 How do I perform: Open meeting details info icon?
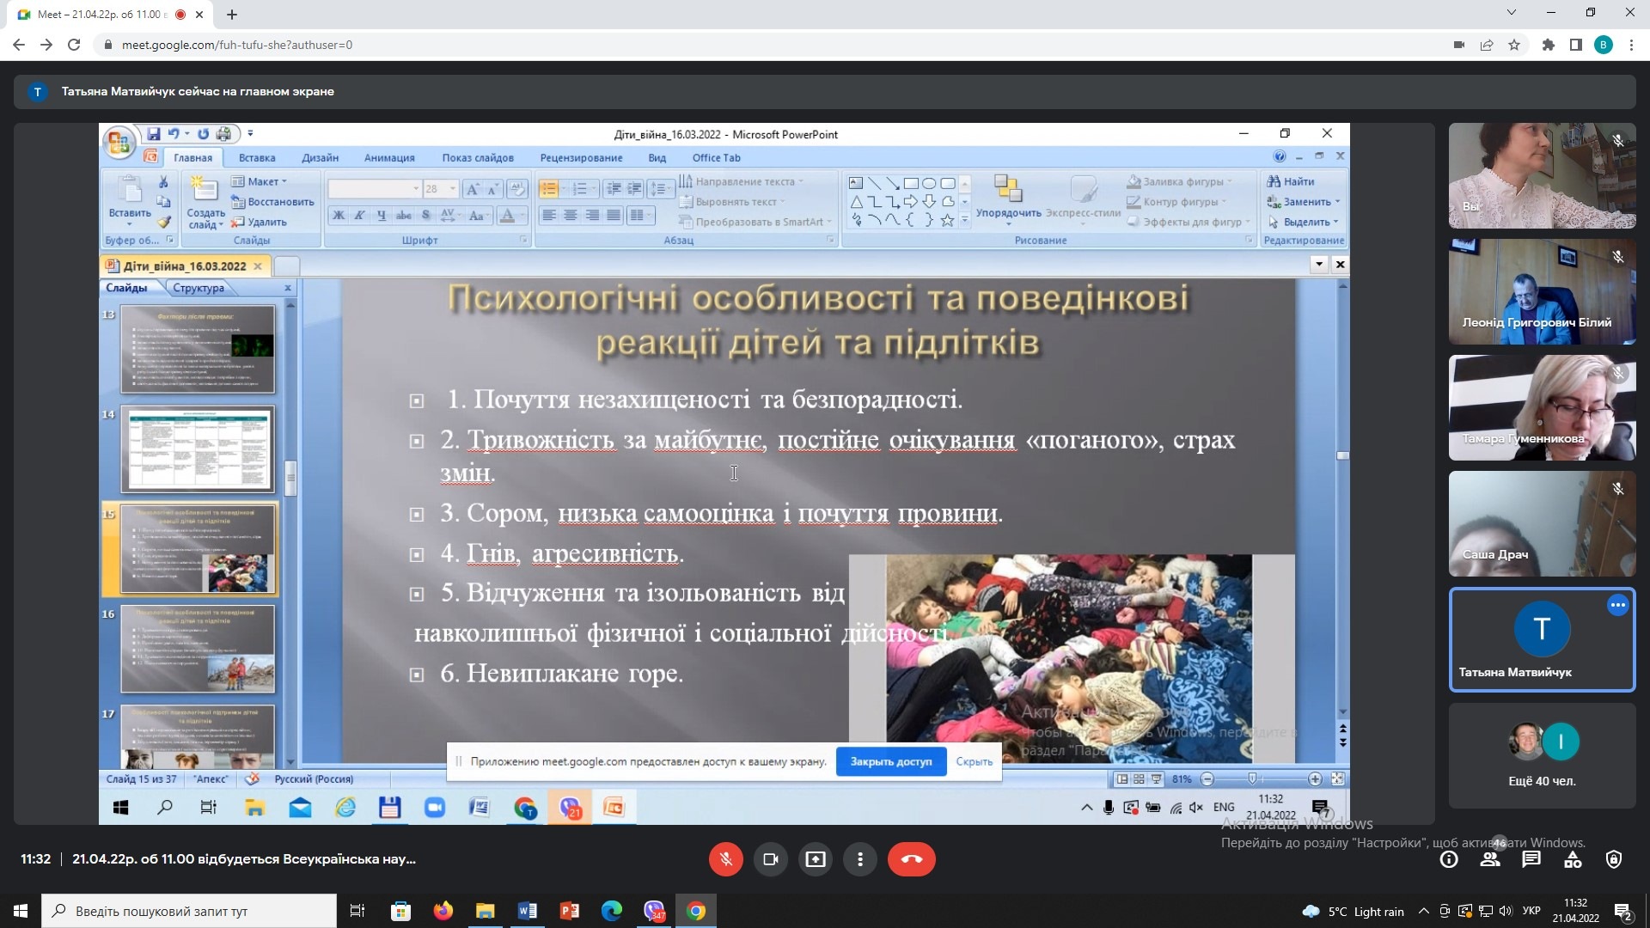(1449, 859)
